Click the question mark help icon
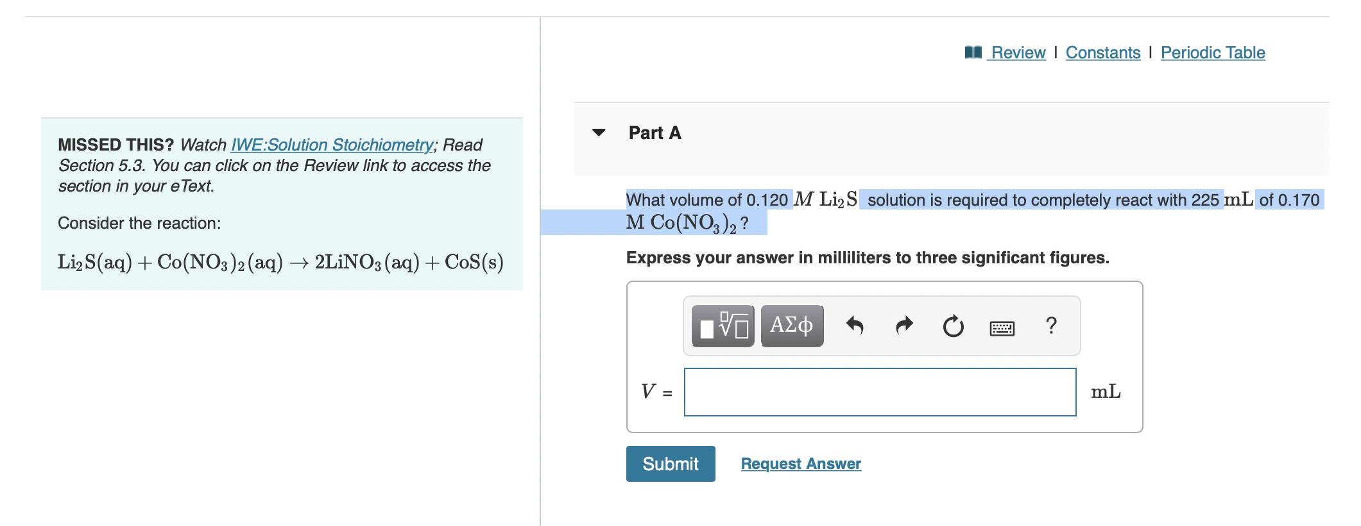 coord(1052,326)
